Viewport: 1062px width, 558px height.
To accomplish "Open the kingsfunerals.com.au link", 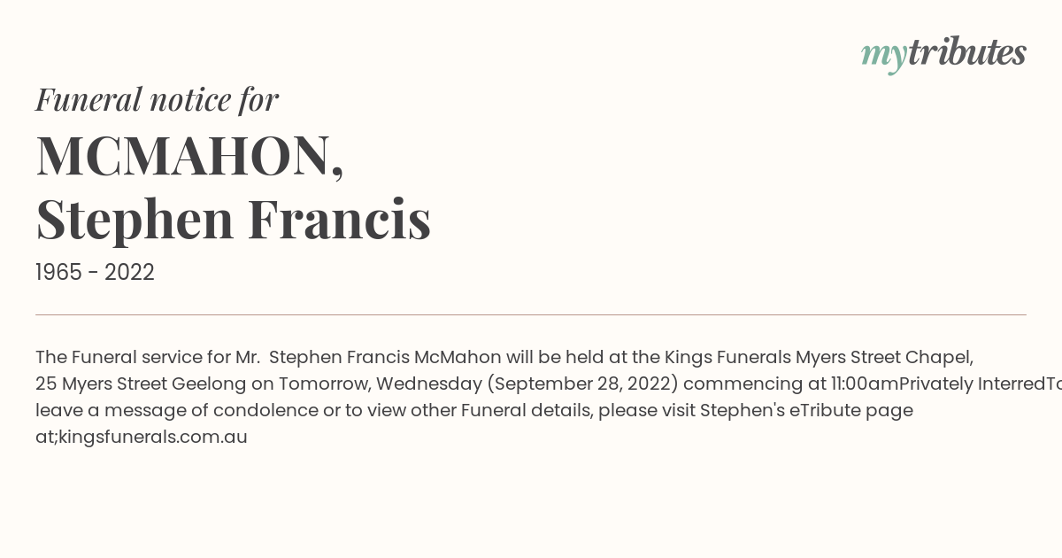I will (x=153, y=437).
